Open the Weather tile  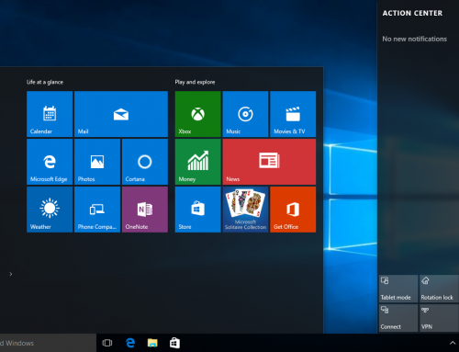[50, 210]
